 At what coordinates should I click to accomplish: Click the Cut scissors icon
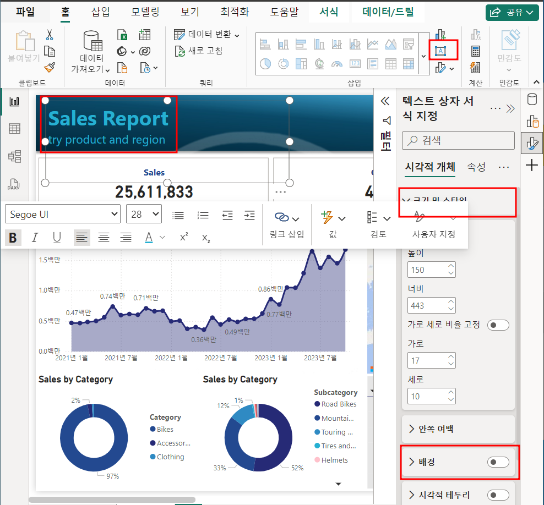pyautogui.click(x=49, y=35)
